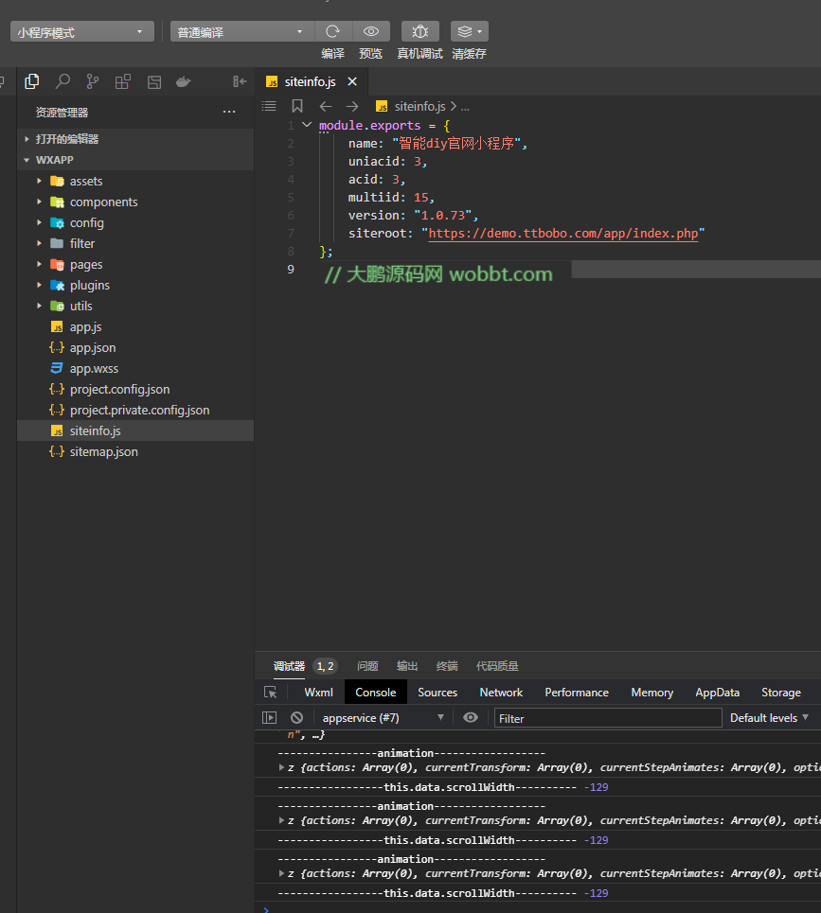Image resolution: width=821 pixels, height=913 pixels.
Task: Open the 普通编译 compile mode dropdown
Action: [241, 32]
